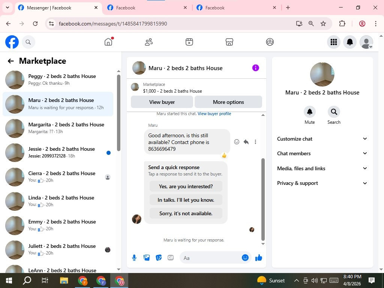Open Windows Task View
384x288 pixels.
[x=45, y=280]
